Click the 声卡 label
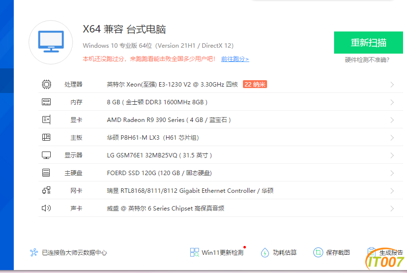407x273 pixels. pos(76,208)
